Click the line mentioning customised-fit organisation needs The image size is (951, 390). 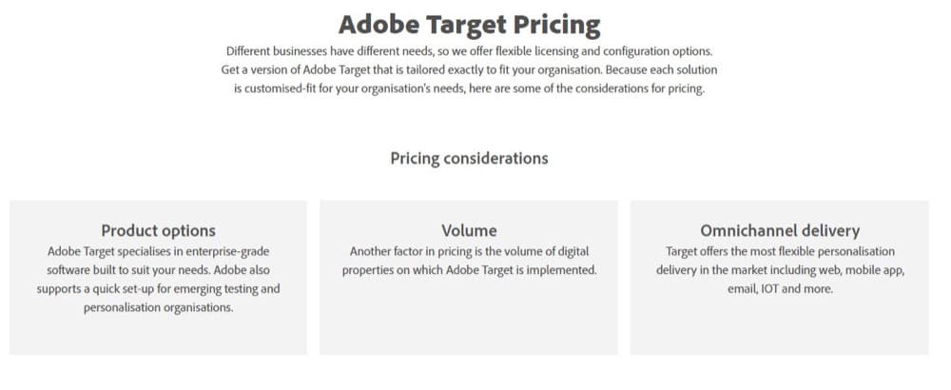click(469, 88)
